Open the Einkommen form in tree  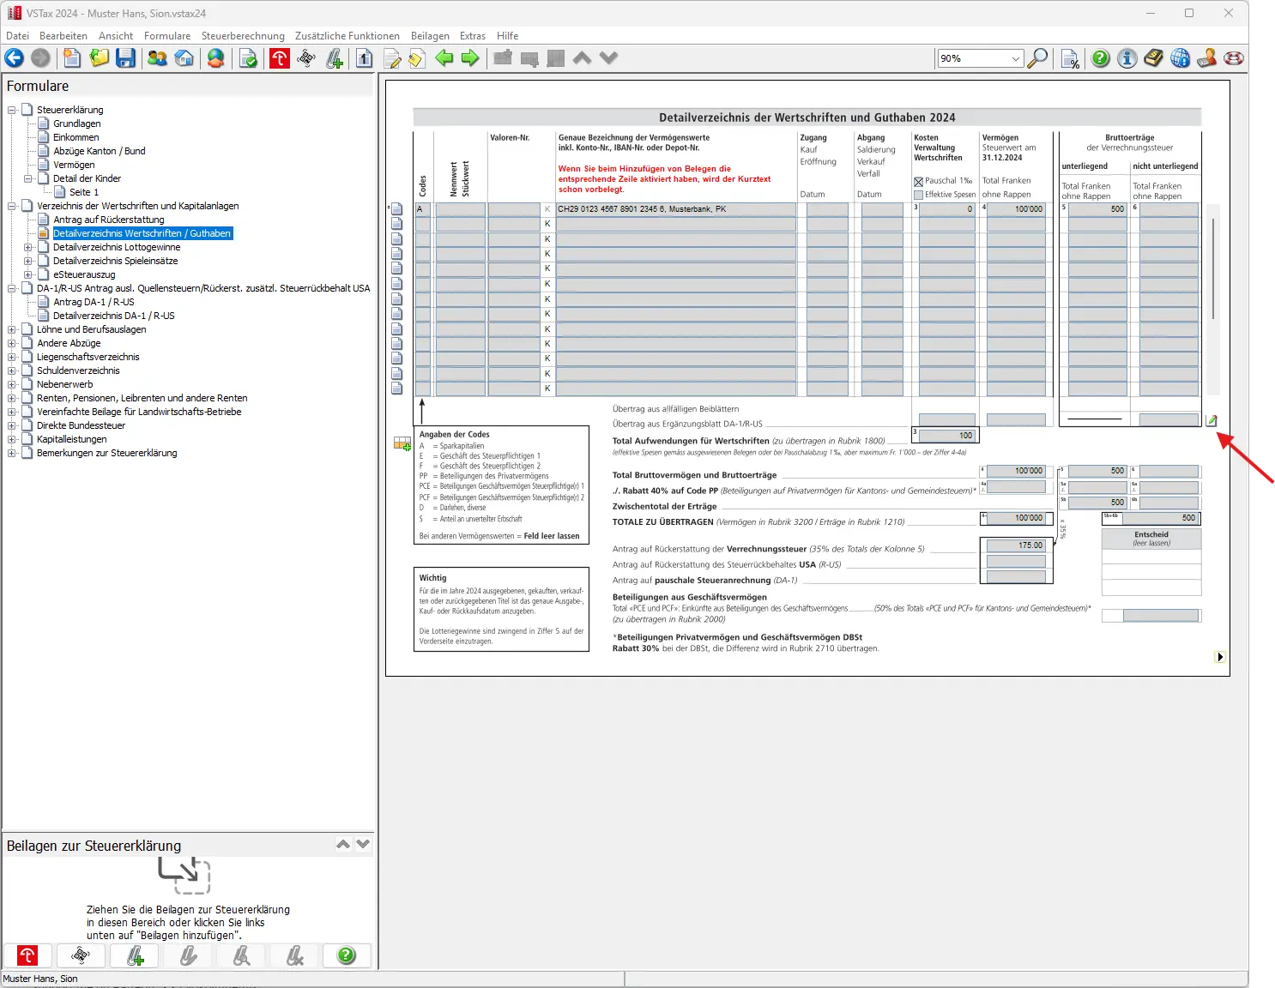coord(76,137)
